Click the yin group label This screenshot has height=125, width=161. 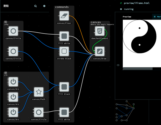pos(6,74)
